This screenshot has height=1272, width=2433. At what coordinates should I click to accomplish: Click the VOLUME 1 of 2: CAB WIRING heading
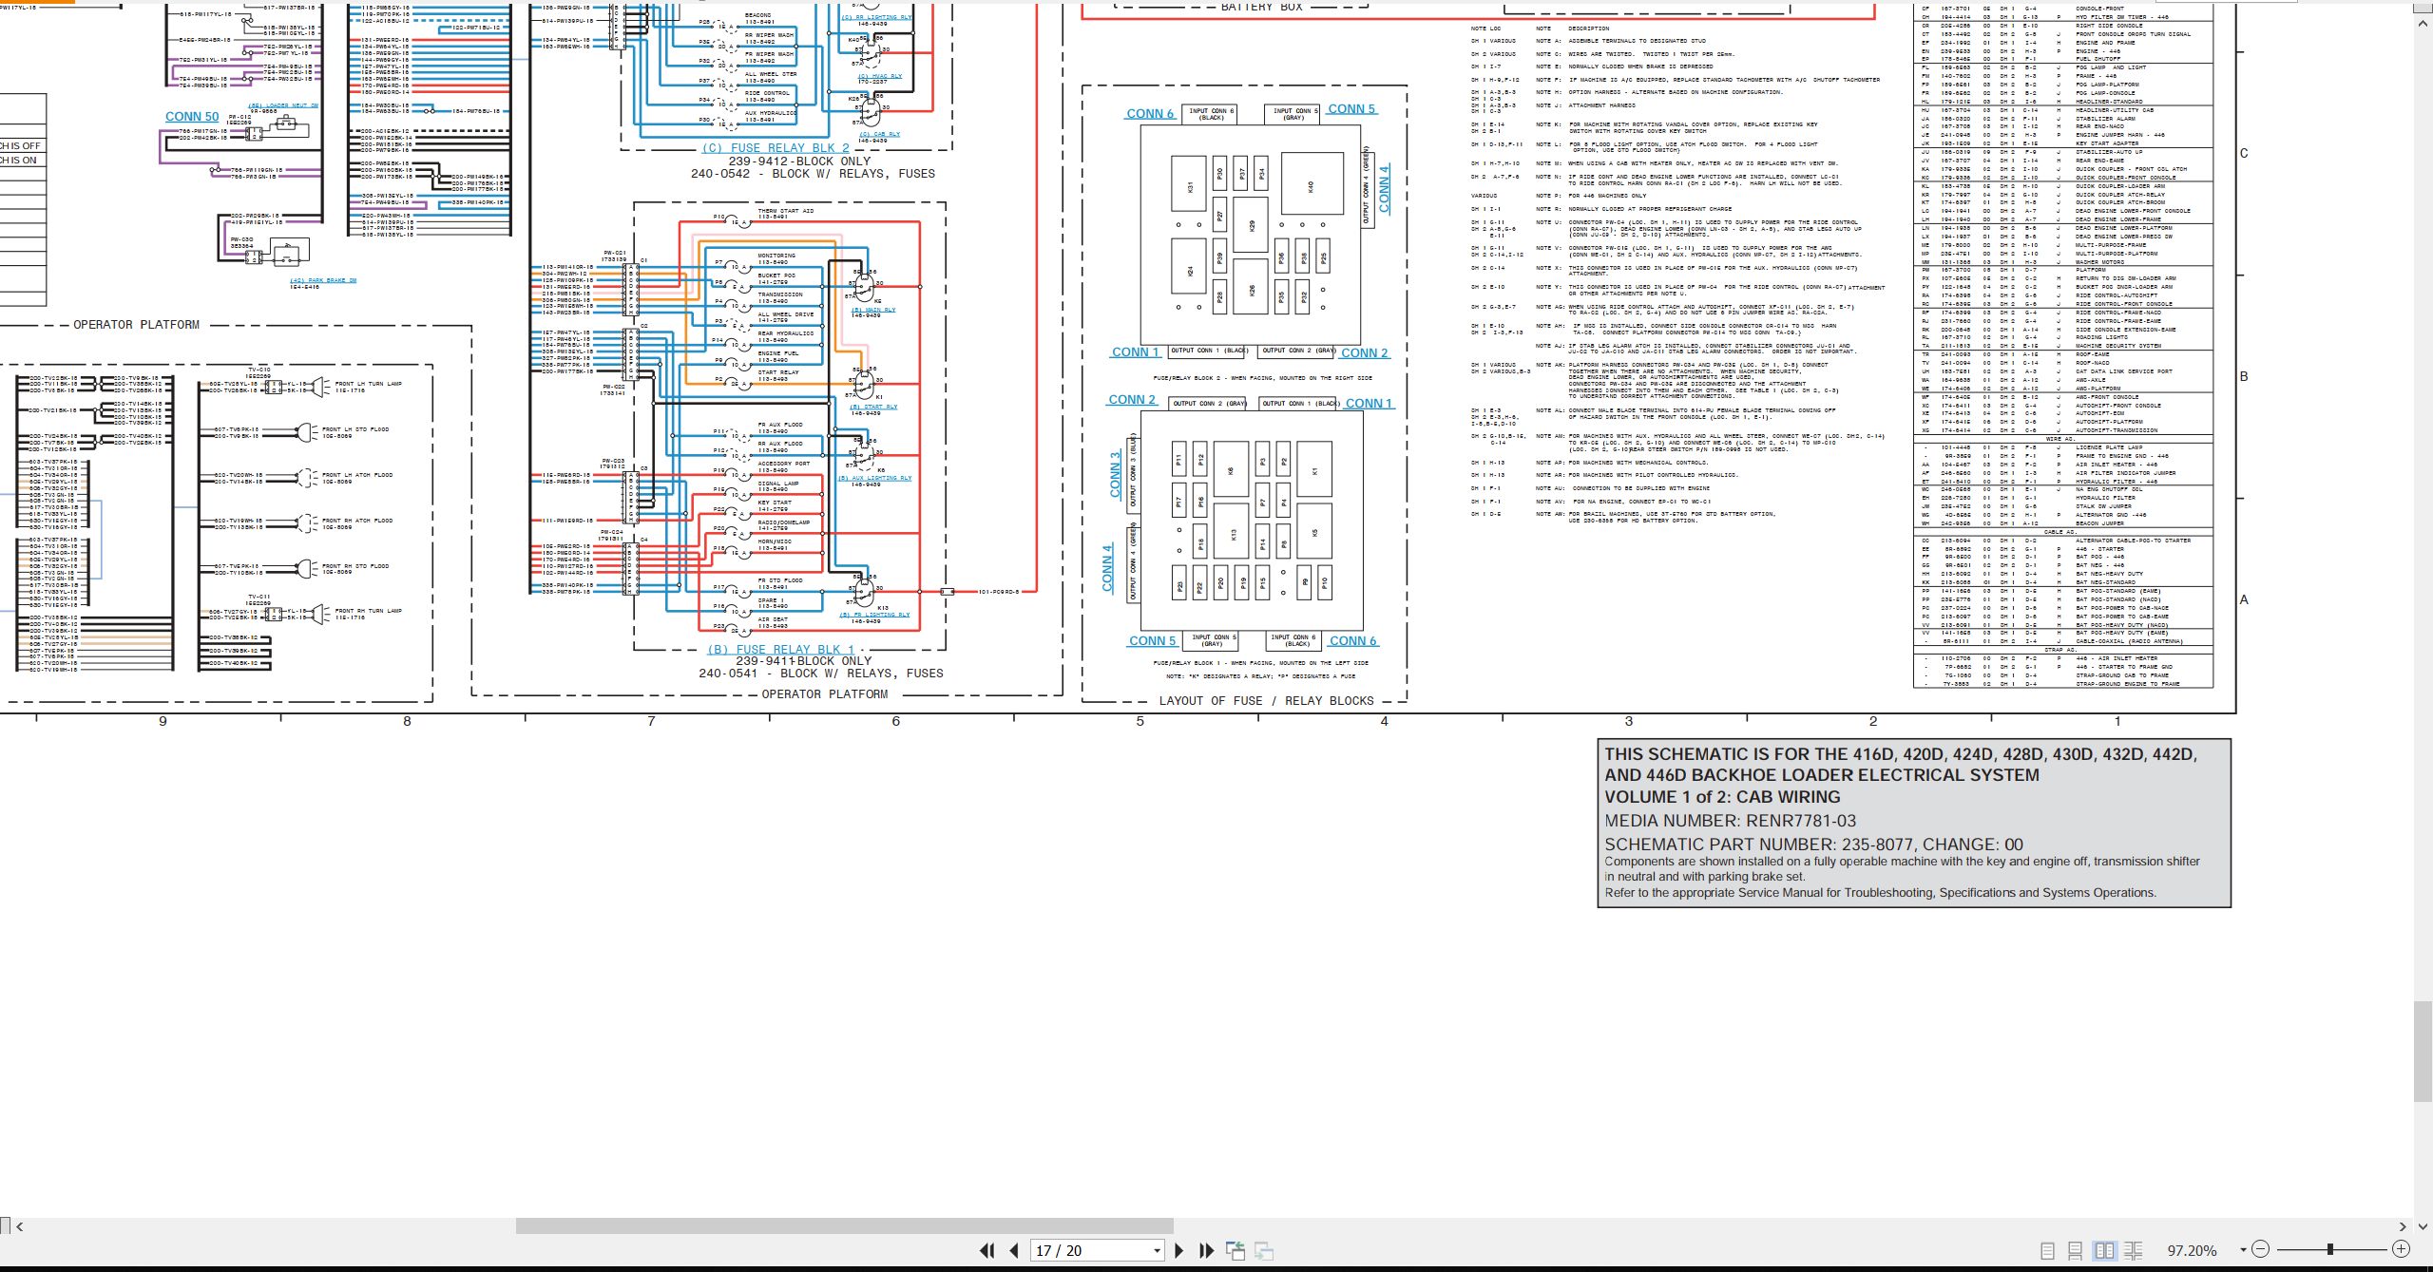tap(1722, 797)
